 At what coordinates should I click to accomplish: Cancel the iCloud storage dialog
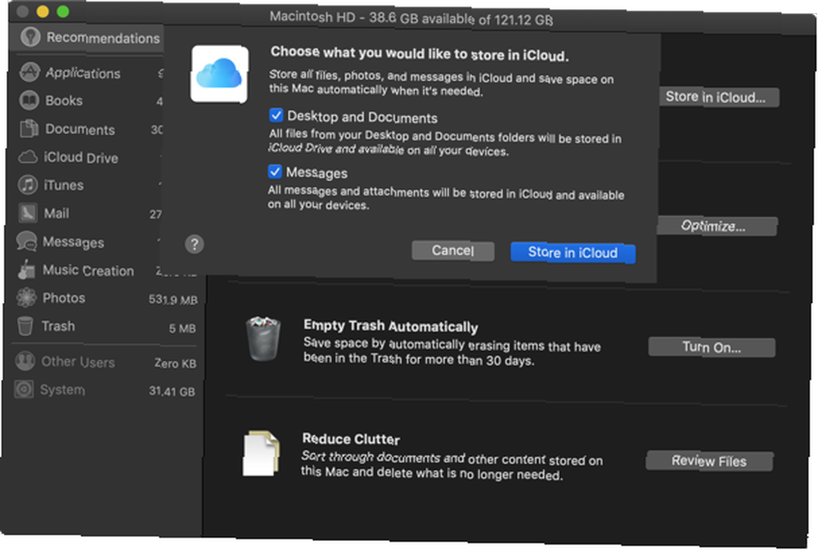click(453, 251)
